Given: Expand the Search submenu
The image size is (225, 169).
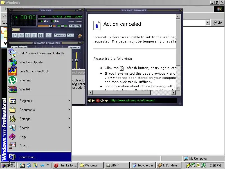Looking at the screenshot, I should [39, 128].
